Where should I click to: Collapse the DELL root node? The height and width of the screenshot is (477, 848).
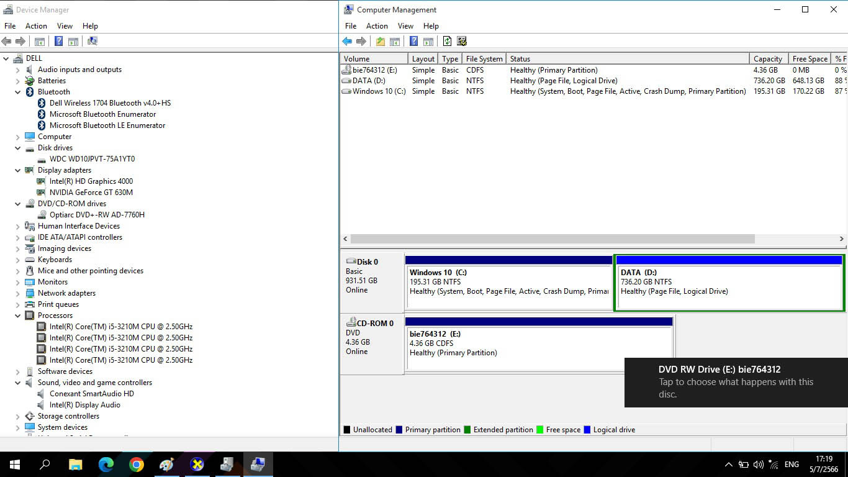click(x=6, y=58)
